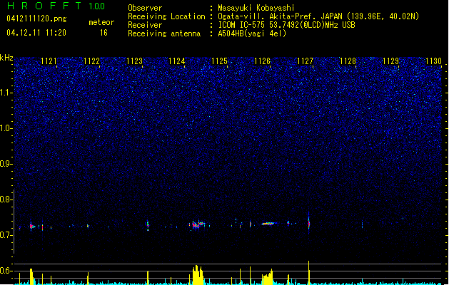
Task: Click the tallest yellow power spike at 1127
Action: (x=308, y=273)
